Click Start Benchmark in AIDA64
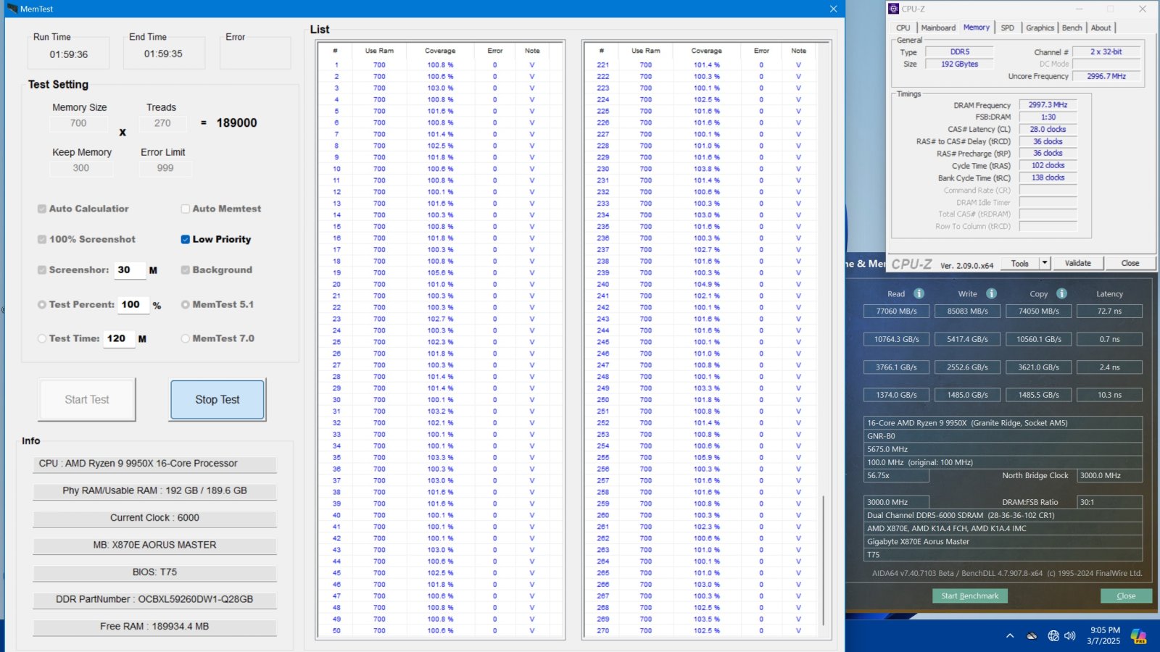This screenshot has height=652, width=1160. tap(970, 595)
